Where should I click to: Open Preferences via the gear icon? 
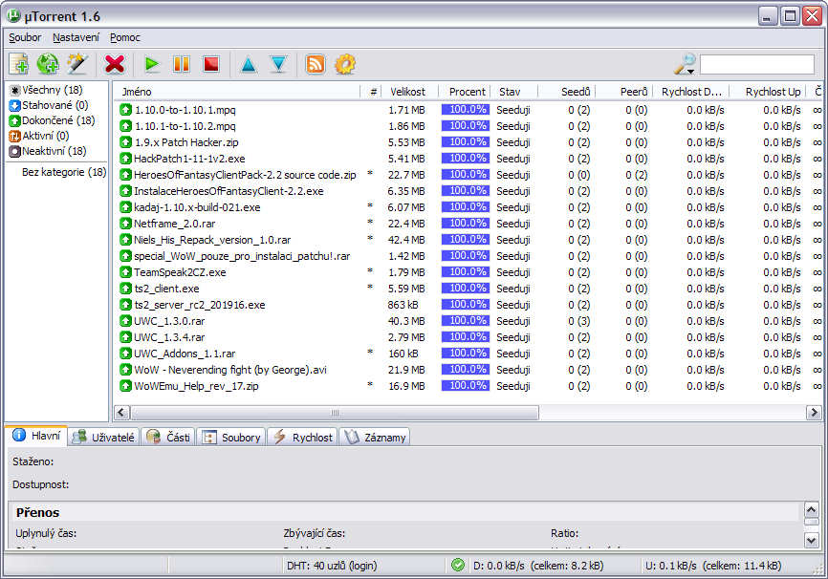345,64
